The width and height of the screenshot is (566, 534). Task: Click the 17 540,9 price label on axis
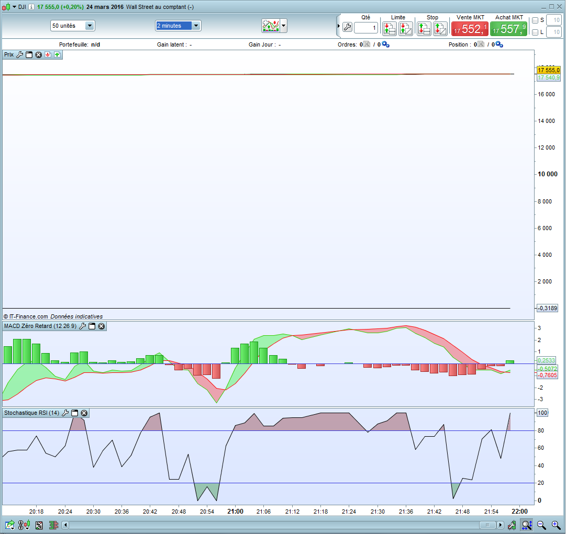coord(548,78)
